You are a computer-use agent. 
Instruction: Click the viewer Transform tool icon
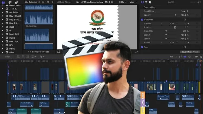point(58,52)
